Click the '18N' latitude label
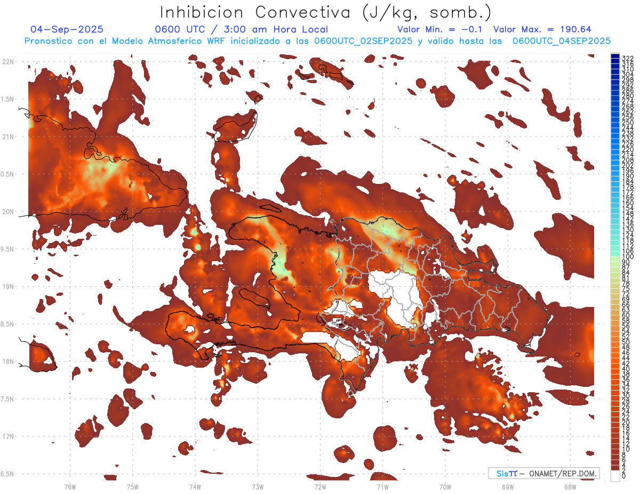The image size is (640, 494). (8, 361)
